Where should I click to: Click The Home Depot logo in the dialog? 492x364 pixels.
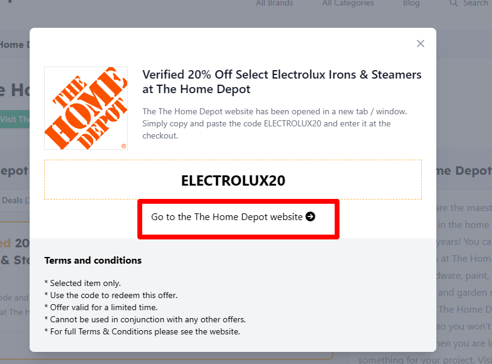click(85, 108)
